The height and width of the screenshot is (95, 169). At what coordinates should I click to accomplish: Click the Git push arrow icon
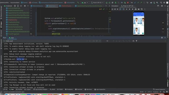[x=141, y=3]
